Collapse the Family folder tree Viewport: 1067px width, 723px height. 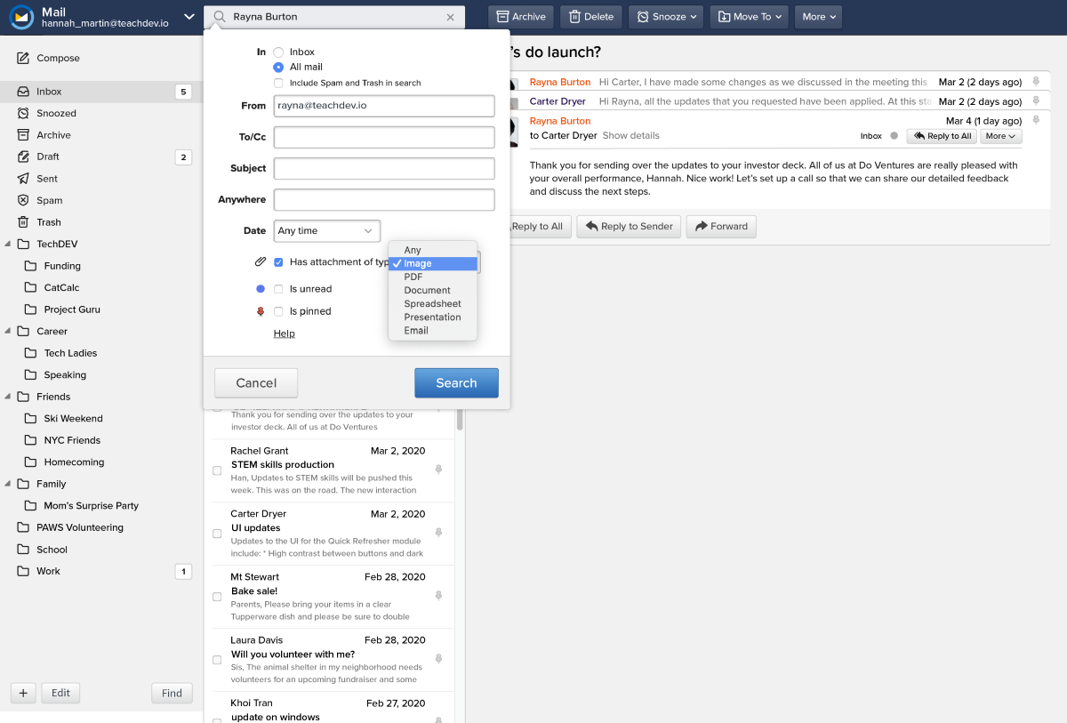coord(7,484)
